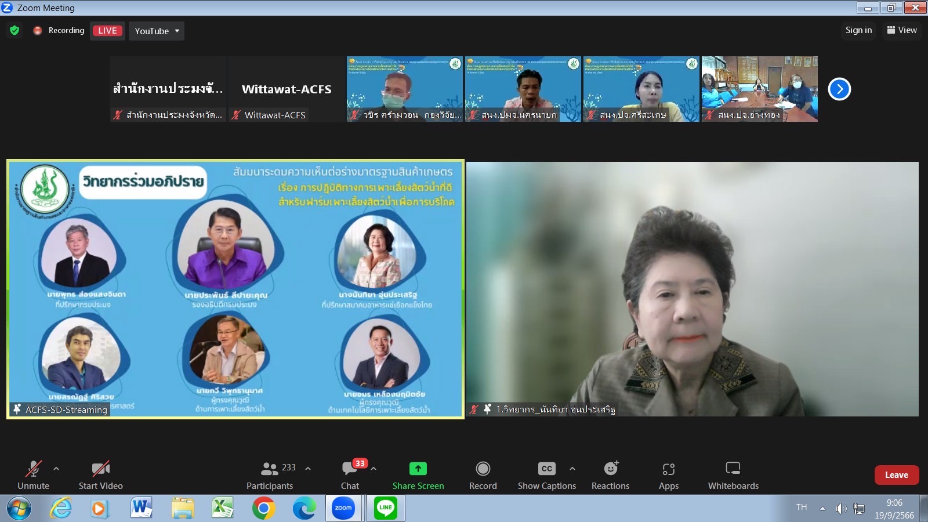Toggle Show Captions

(547, 474)
